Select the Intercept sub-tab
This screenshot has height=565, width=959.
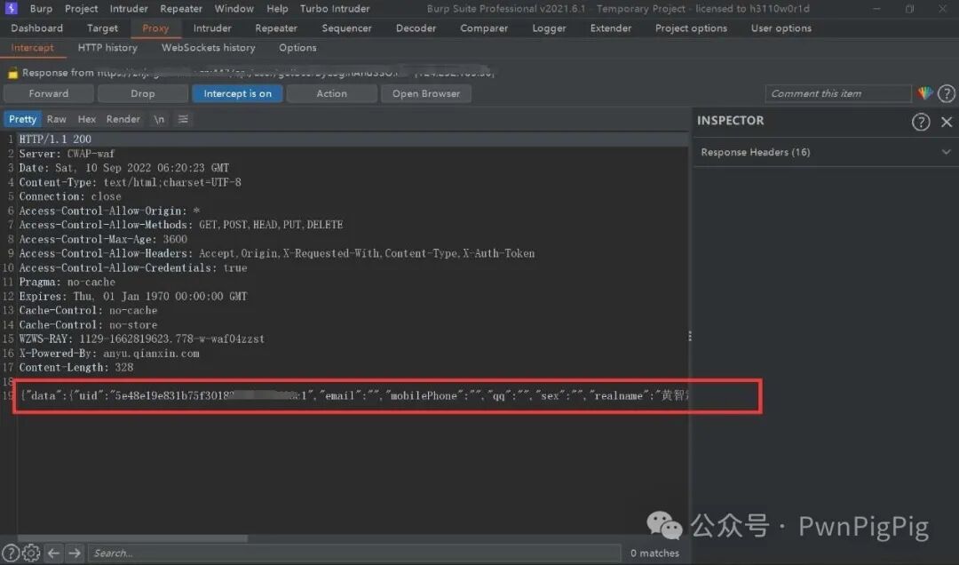point(32,48)
